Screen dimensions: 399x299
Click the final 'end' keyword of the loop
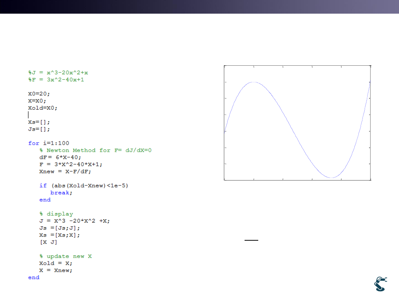pos(34,277)
